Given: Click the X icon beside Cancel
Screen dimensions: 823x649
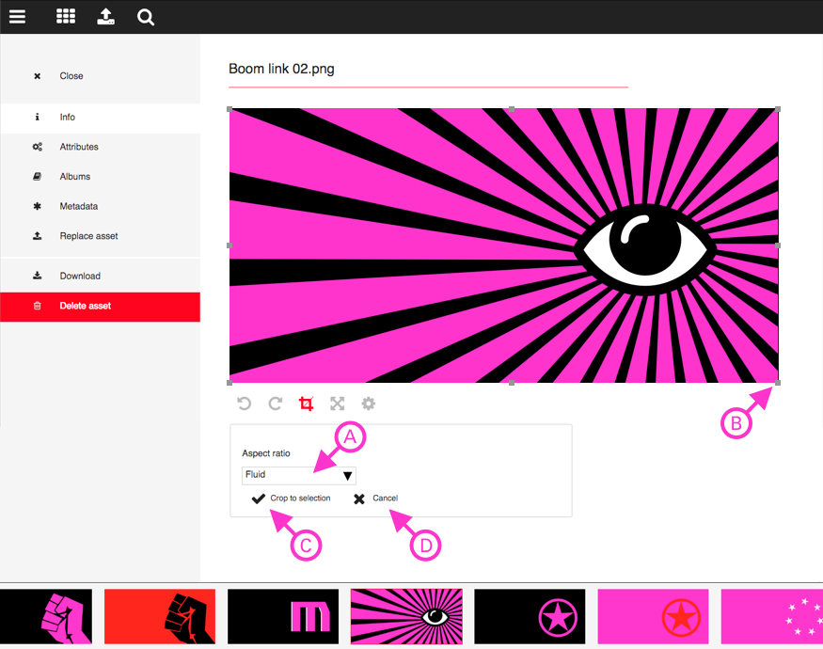Looking at the screenshot, I should point(359,499).
